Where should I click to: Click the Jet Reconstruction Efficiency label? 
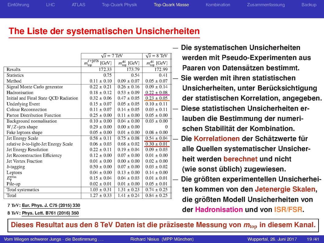[x=34, y=155]
